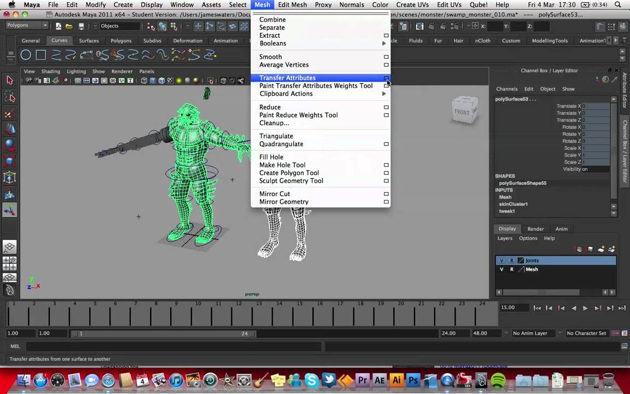Toggle the R display type of Mesh layer
The height and width of the screenshot is (394, 630).
tap(511, 269)
